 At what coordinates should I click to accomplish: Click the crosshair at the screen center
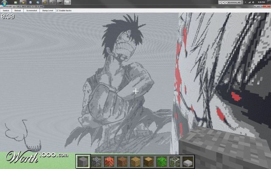click(135, 91)
